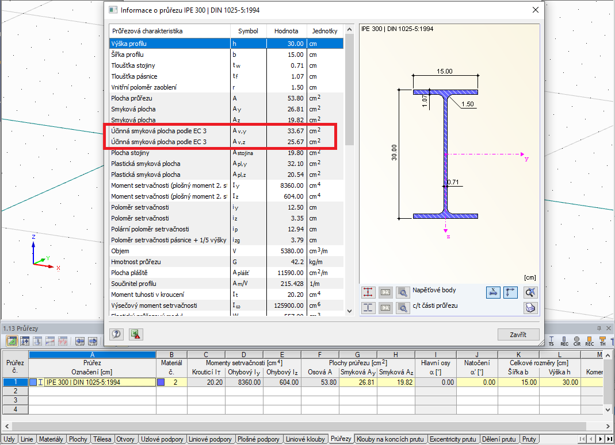Select CIR circular section icon
The height and width of the screenshot is (445, 615).
pyautogui.click(x=576, y=341)
